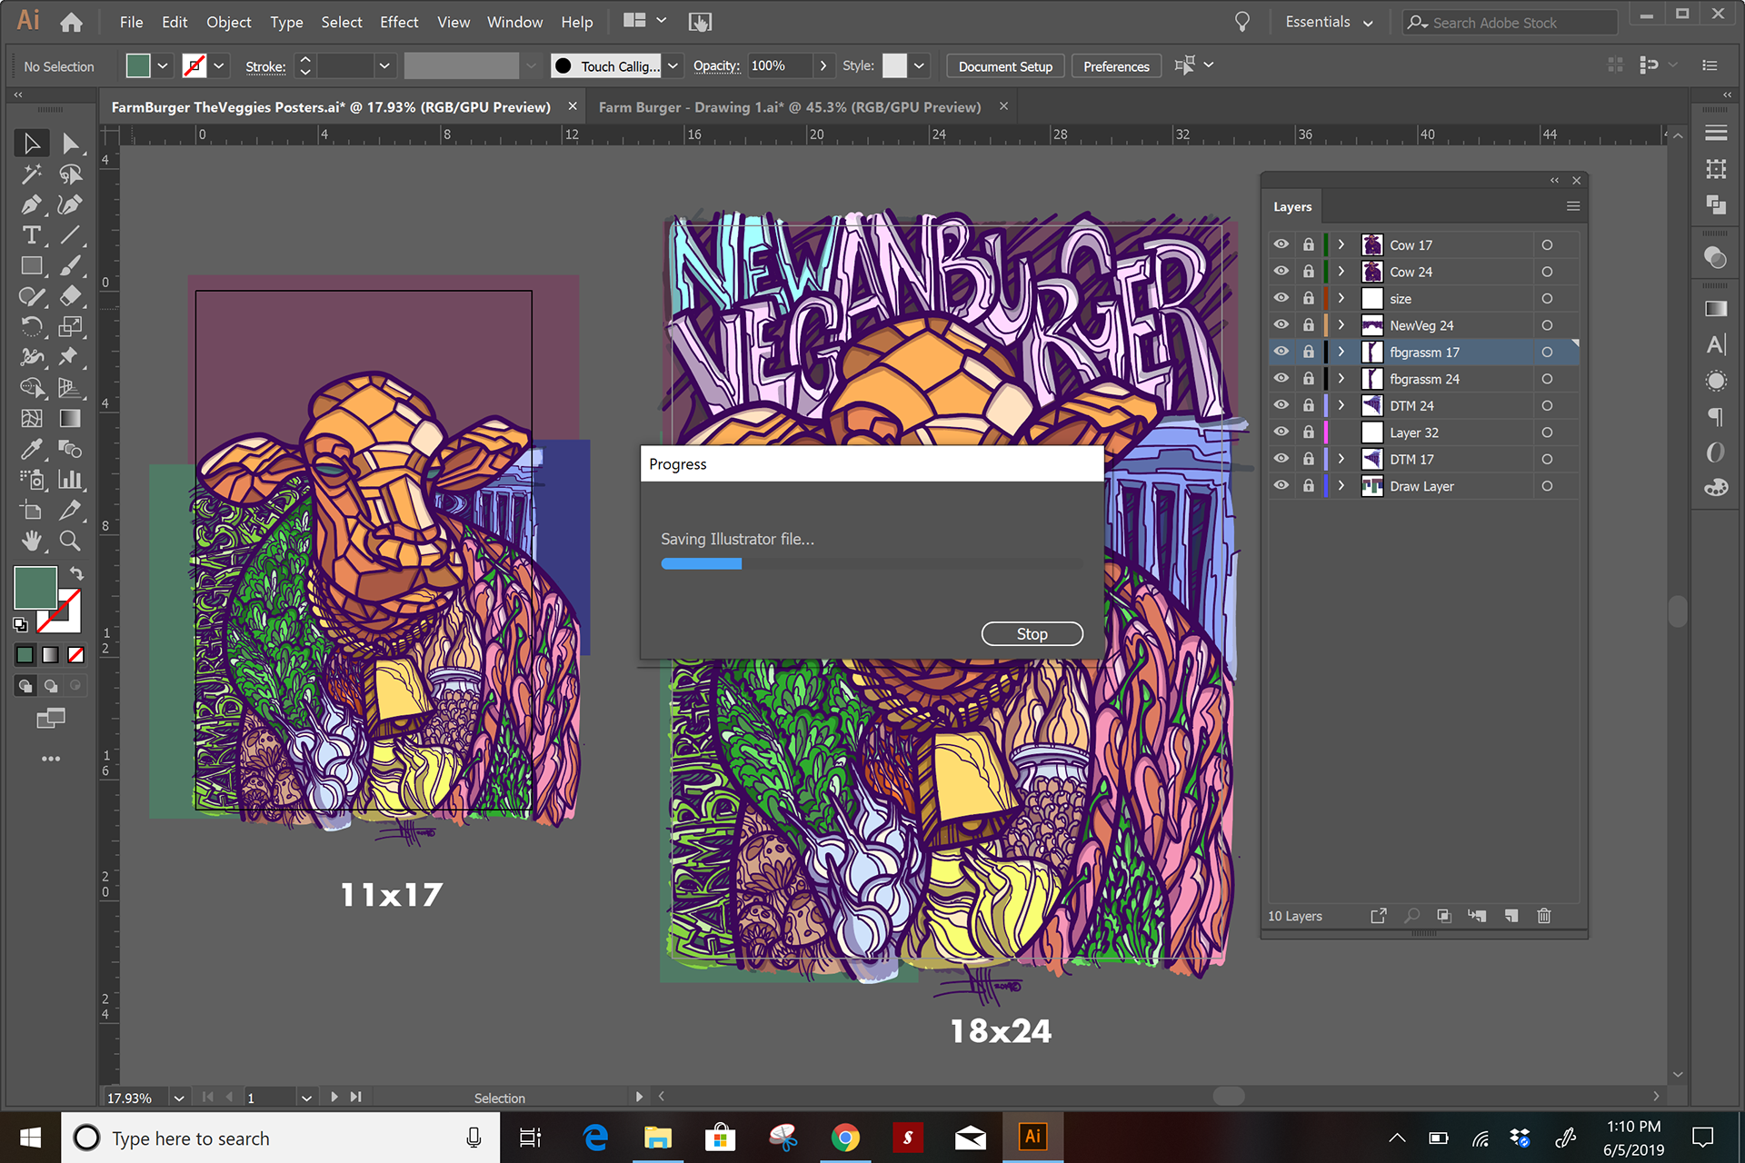Select the Direct Selection tool

(70, 144)
